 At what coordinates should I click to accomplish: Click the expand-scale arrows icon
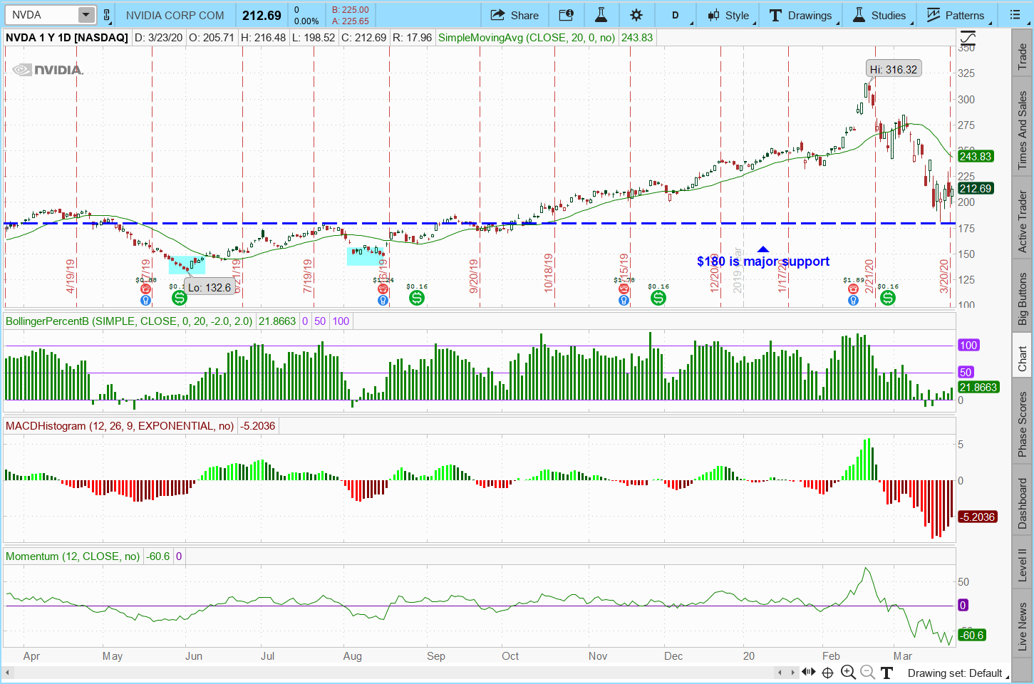(x=808, y=672)
